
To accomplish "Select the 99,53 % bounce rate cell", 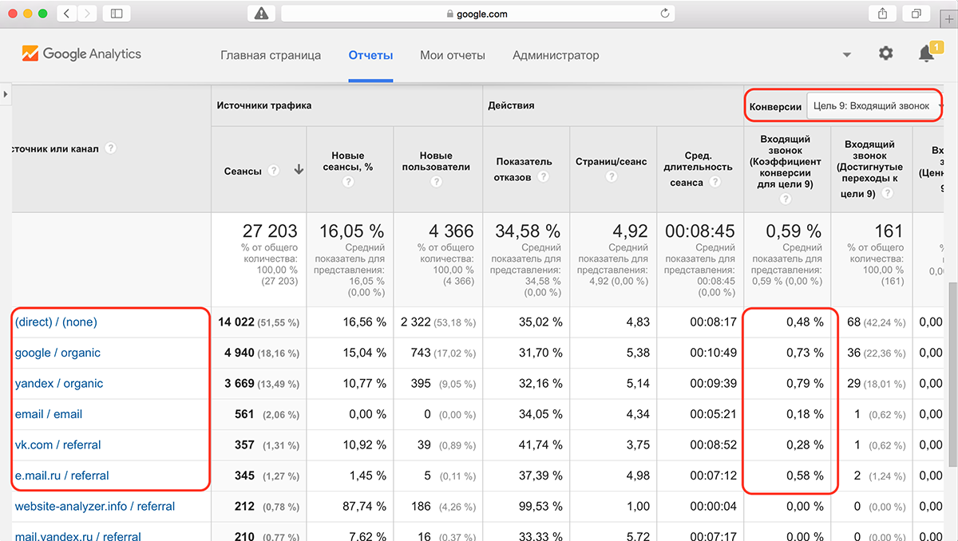I will click(x=527, y=506).
